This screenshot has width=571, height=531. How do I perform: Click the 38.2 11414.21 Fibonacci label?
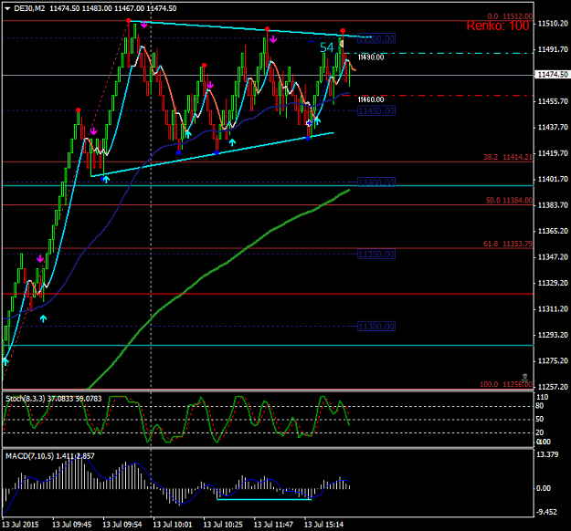pos(508,157)
